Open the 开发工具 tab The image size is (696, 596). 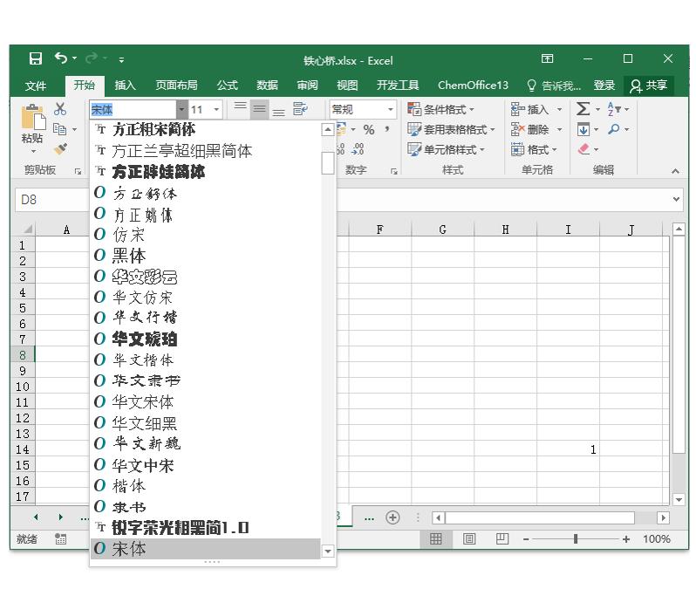[x=397, y=86]
